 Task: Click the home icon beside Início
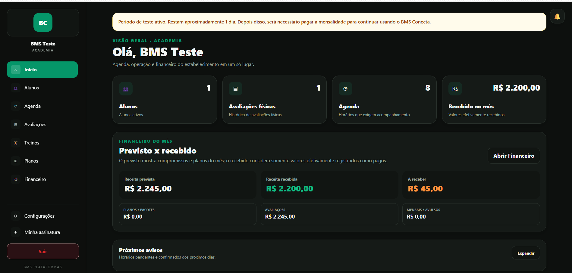pyautogui.click(x=16, y=70)
